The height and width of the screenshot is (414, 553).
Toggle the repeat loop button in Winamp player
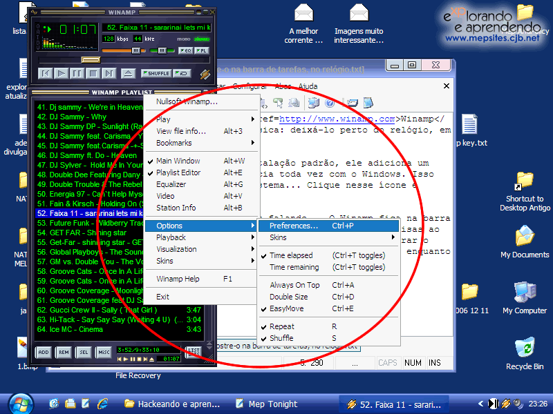coord(182,73)
